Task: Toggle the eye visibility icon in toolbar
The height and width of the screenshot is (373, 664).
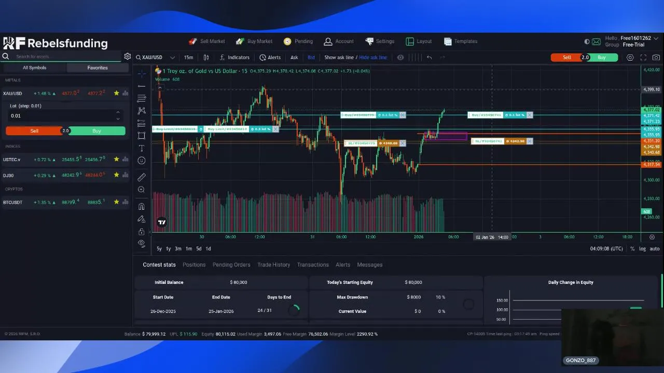Action: (400, 58)
